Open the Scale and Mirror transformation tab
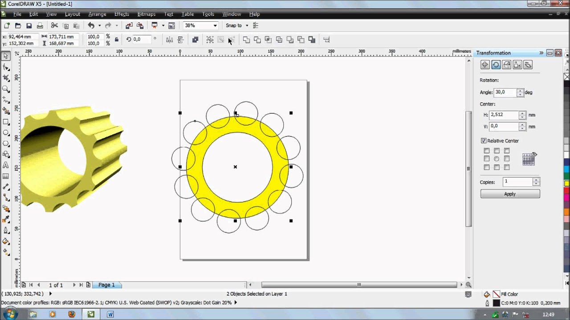570x320 pixels. coord(506,65)
